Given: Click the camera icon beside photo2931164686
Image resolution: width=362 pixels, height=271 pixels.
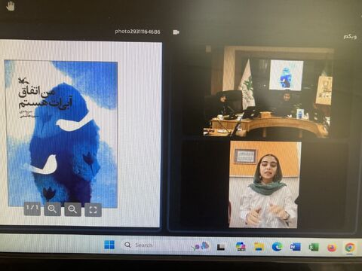Looking at the screenshot, I should coord(176,32).
